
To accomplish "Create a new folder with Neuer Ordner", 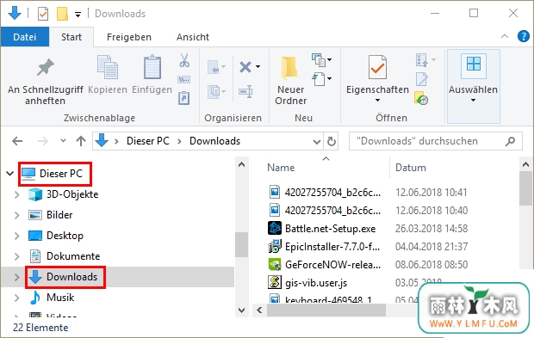I will click(x=290, y=81).
